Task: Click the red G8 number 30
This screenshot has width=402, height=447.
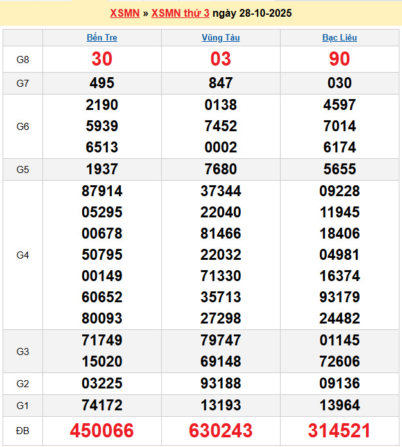Action: point(101,59)
